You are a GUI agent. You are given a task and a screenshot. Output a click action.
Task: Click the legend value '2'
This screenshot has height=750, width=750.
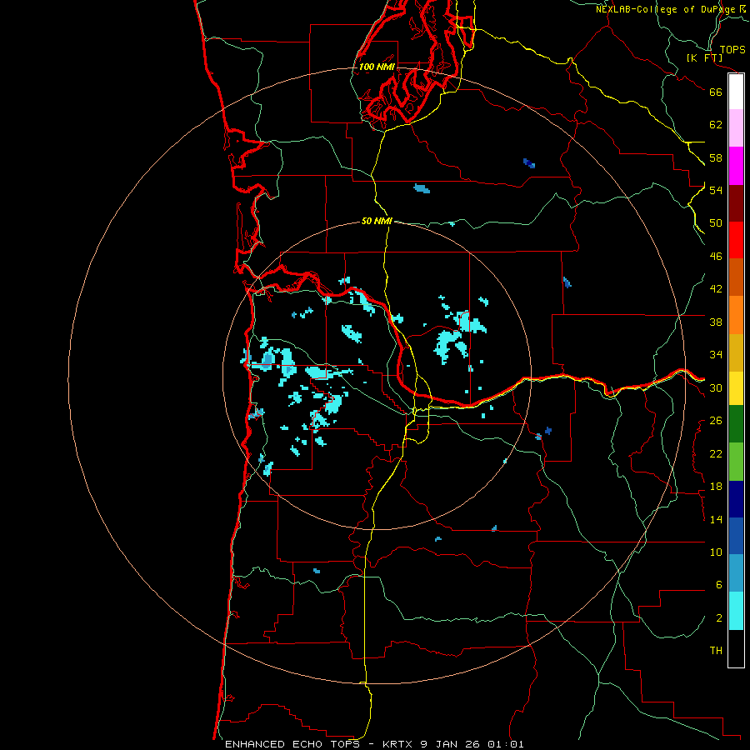tap(719, 618)
